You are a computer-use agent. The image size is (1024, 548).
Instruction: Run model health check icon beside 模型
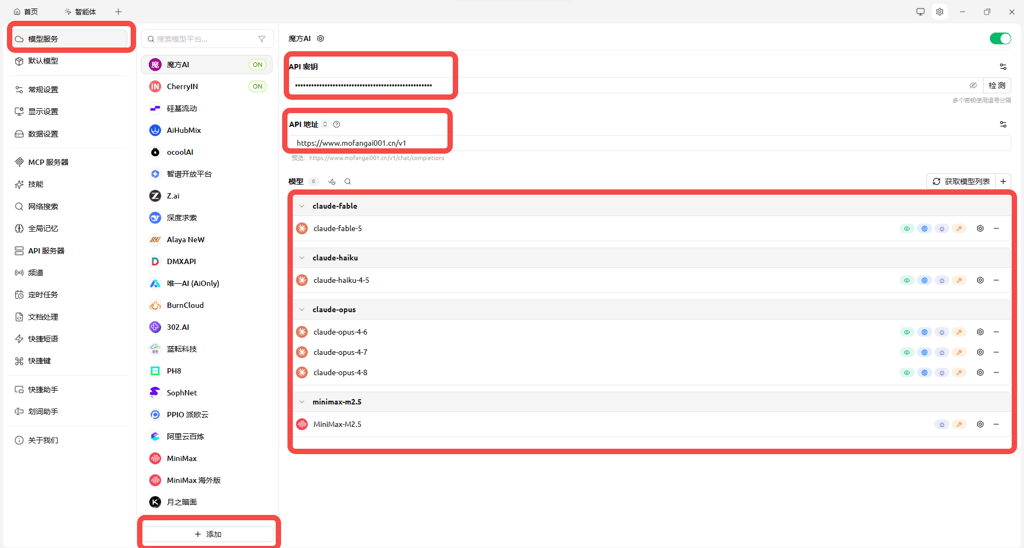pyautogui.click(x=332, y=181)
